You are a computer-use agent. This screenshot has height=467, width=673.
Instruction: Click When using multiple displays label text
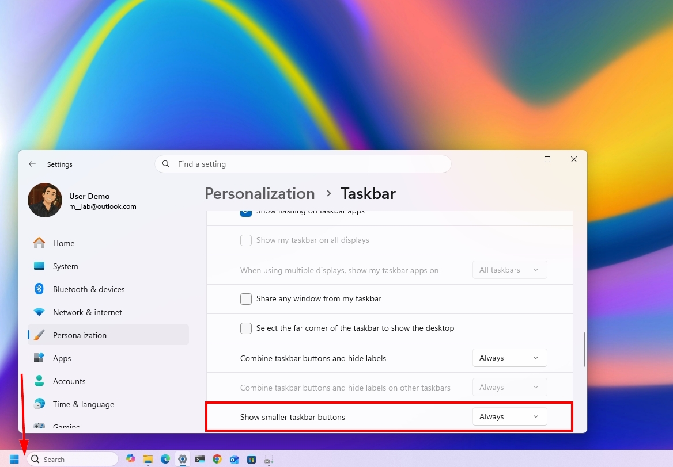pos(339,270)
